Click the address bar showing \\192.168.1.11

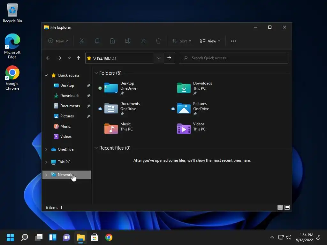120,58
